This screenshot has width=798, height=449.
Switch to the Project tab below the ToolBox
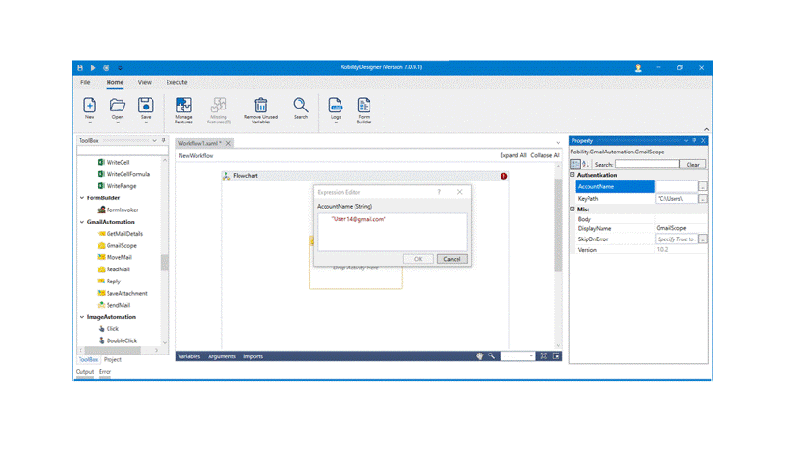click(112, 359)
